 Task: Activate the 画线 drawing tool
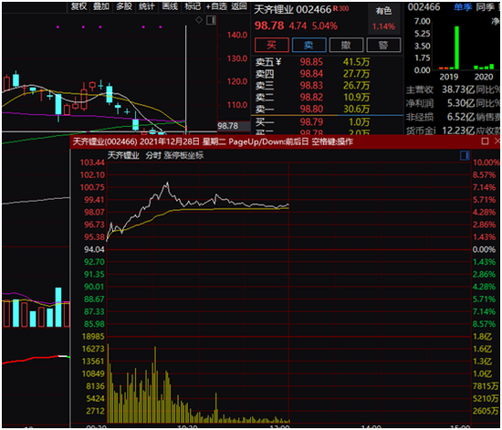(x=170, y=6)
